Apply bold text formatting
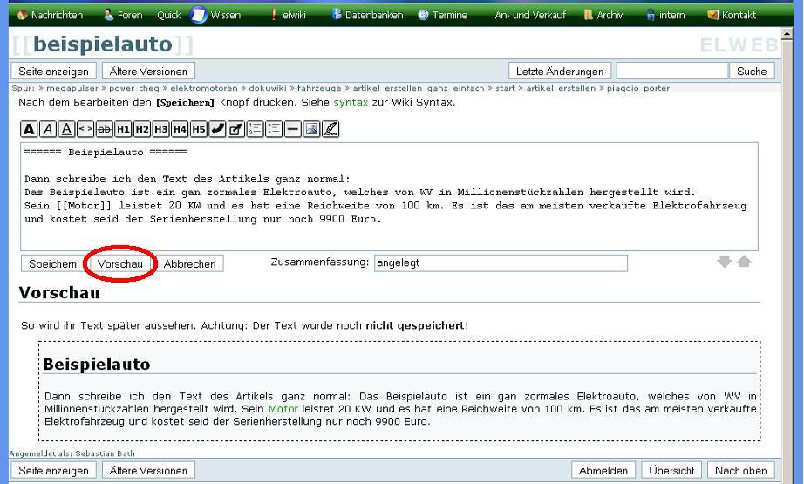 [30, 129]
